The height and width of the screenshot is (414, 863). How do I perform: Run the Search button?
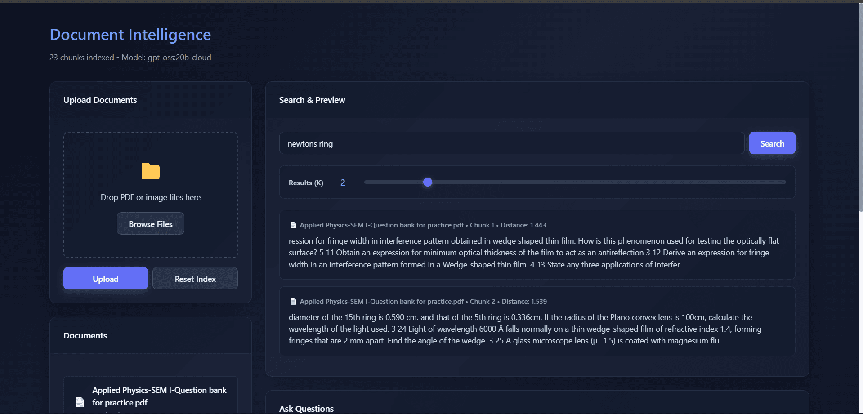pos(772,143)
